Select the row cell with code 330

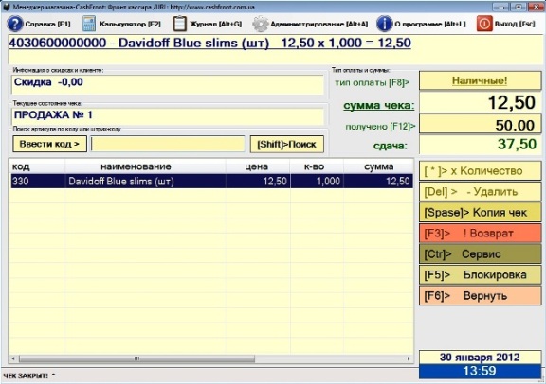coord(38,181)
